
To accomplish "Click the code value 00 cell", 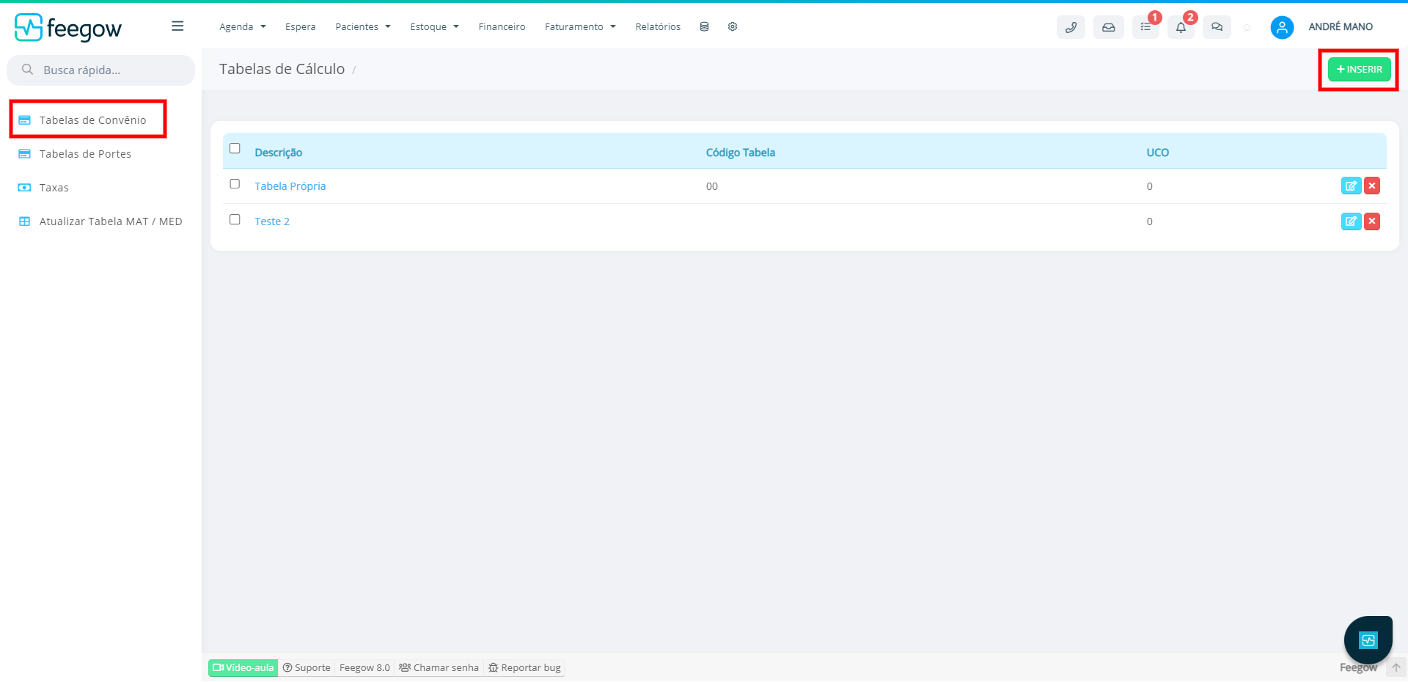I will (712, 186).
